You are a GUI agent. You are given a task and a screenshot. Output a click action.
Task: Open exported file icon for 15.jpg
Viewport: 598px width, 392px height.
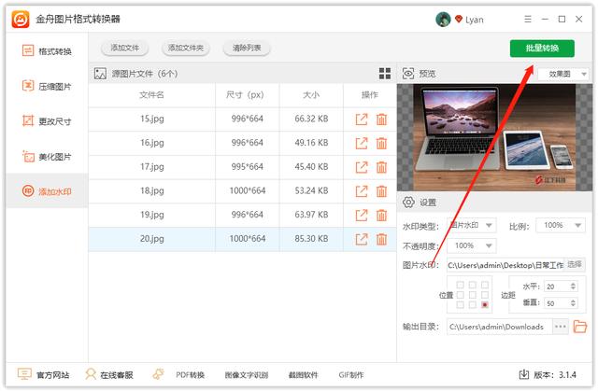[x=362, y=119]
